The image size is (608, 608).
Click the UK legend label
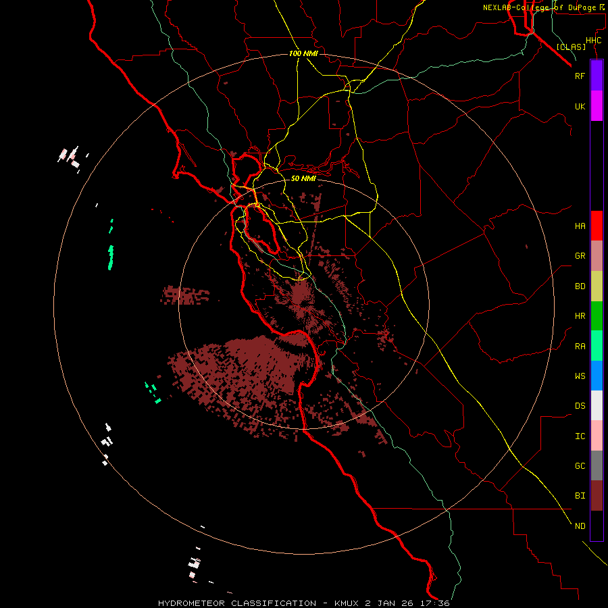point(580,107)
